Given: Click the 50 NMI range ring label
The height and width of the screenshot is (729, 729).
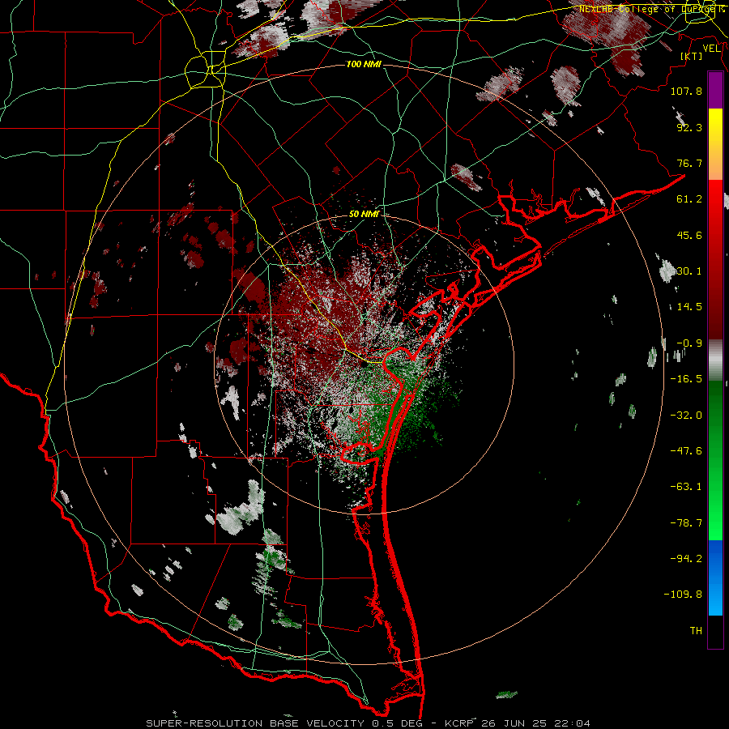Looking at the screenshot, I should coord(364,214).
